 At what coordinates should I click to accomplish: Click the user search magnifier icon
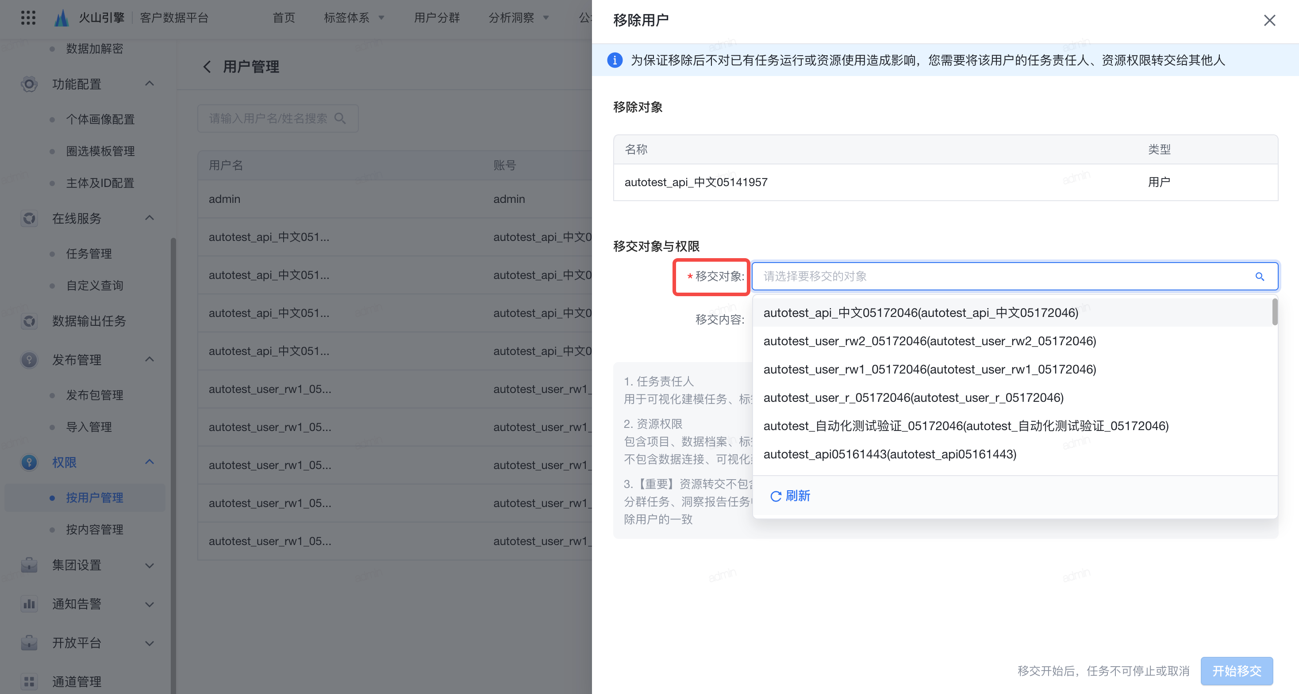pyautogui.click(x=340, y=118)
